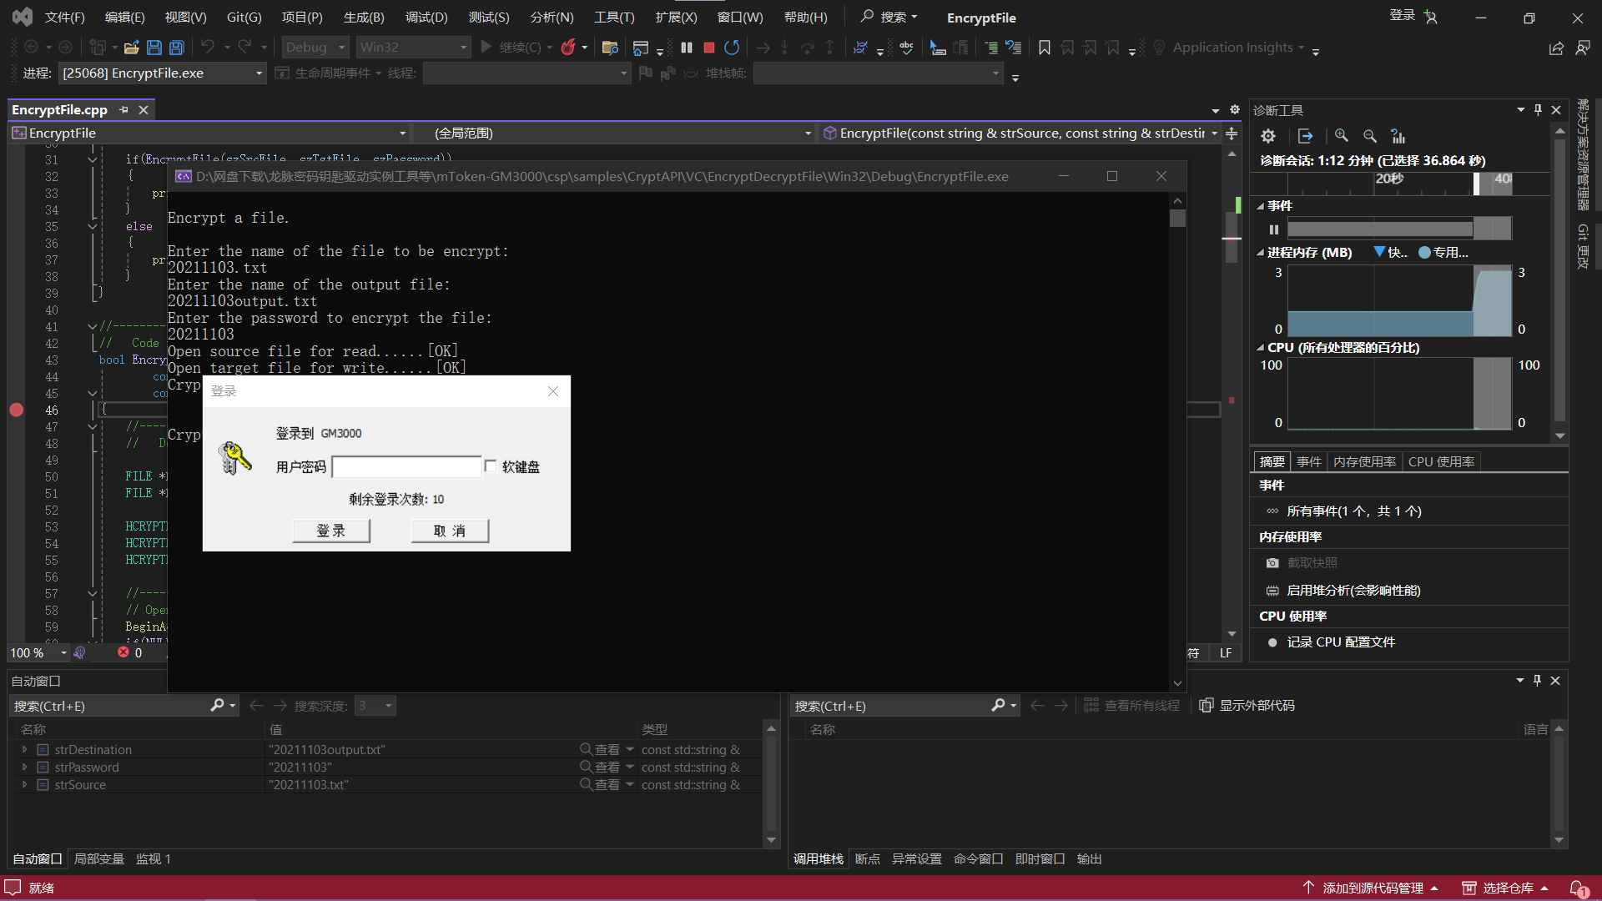Click zoom in icon in diagnostic tools

point(1342,136)
